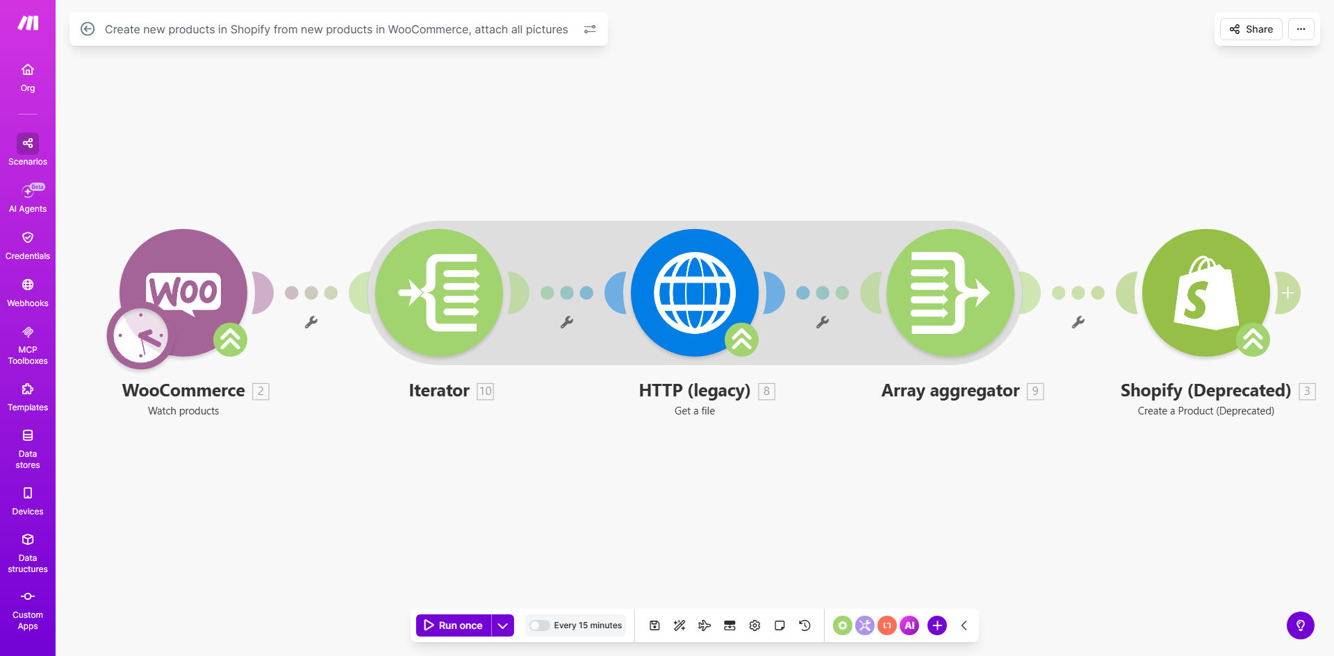
Task: Click module number 10 badge
Action: click(486, 391)
